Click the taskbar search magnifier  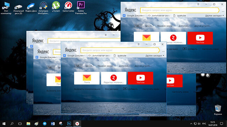coord(12,124)
